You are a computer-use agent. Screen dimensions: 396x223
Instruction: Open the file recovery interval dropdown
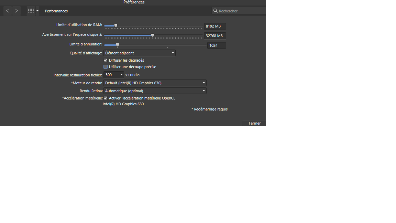(x=114, y=75)
